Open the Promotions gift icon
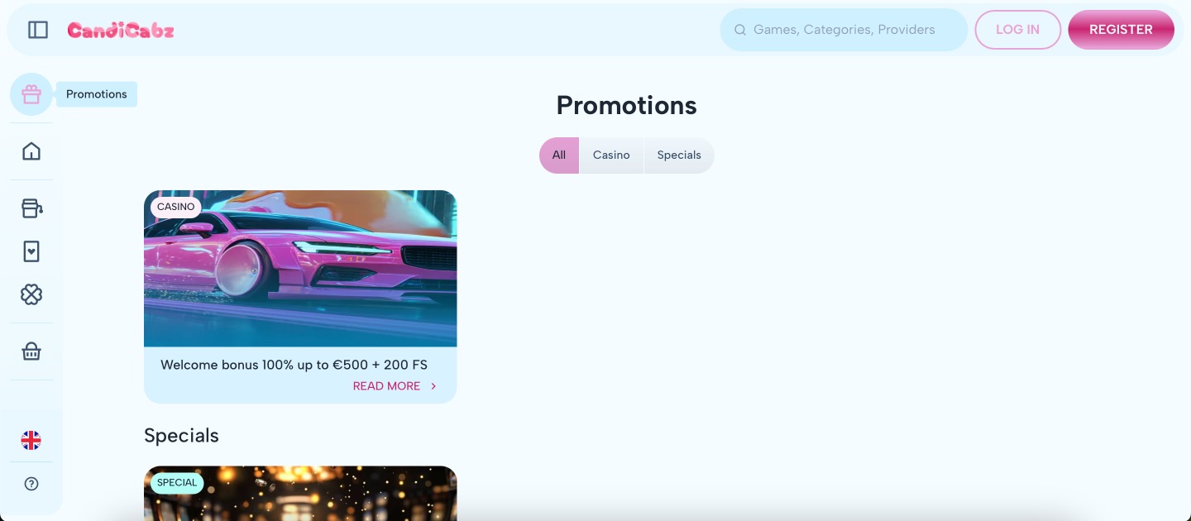 coord(31,94)
